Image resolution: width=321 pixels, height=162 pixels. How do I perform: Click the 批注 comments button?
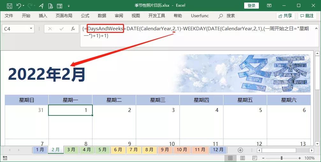307,16
